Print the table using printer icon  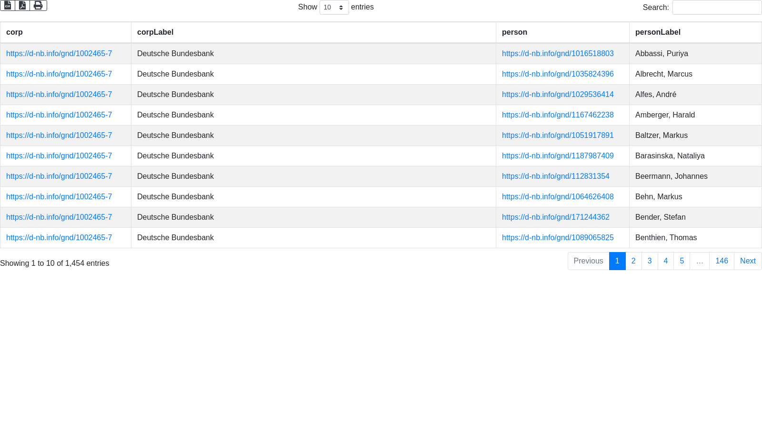(x=38, y=6)
